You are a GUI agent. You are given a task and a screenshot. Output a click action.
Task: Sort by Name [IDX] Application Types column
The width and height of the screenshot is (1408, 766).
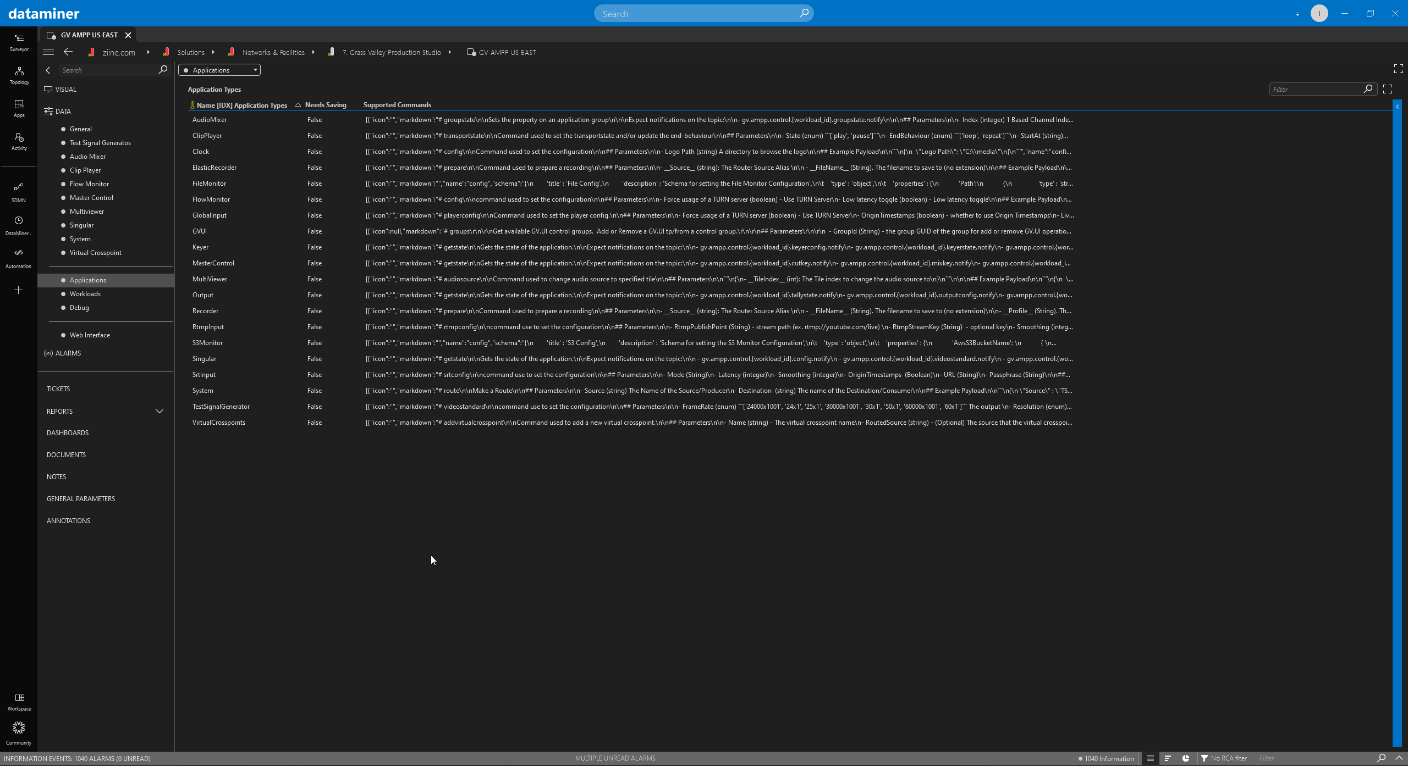pyautogui.click(x=241, y=105)
